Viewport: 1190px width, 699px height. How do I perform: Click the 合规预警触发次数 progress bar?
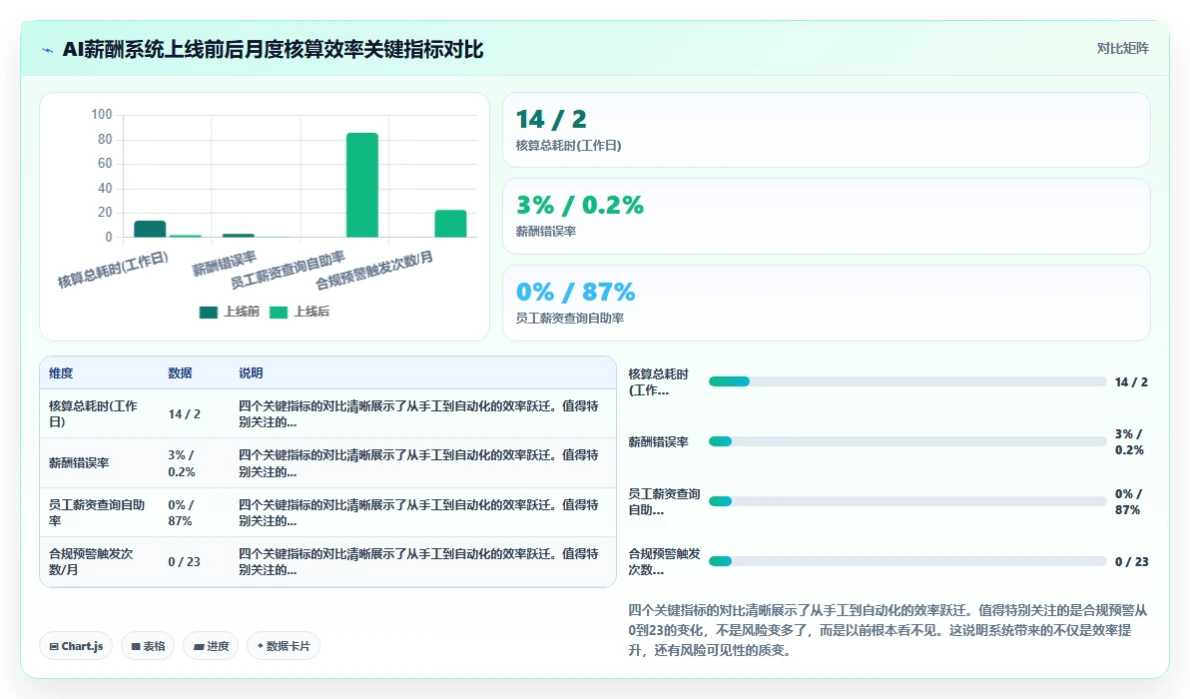tap(906, 561)
